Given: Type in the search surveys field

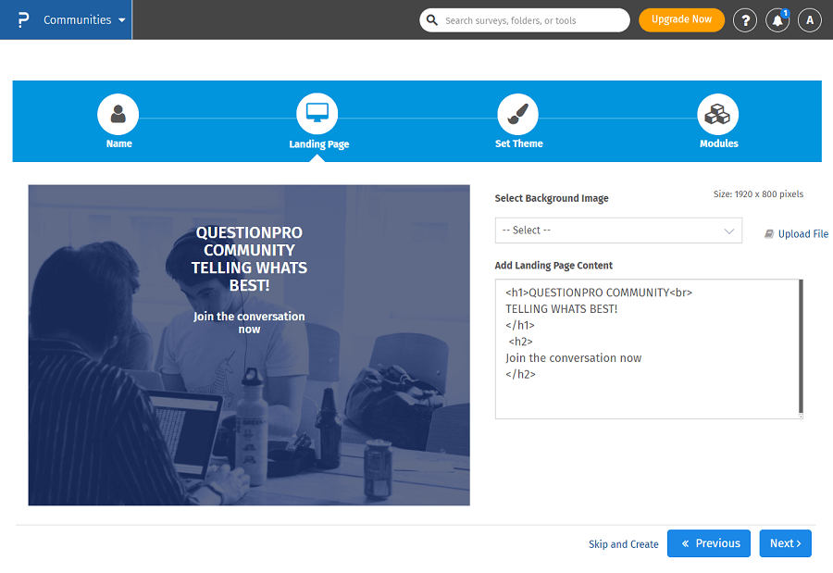Looking at the screenshot, I should [x=532, y=20].
